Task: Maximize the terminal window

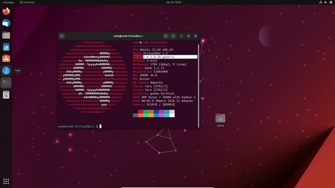Action: click(x=188, y=36)
